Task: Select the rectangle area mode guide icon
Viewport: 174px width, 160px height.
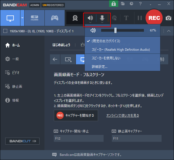Action: (68, 59)
